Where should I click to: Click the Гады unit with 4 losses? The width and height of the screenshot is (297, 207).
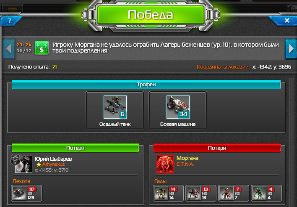click(x=259, y=193)
